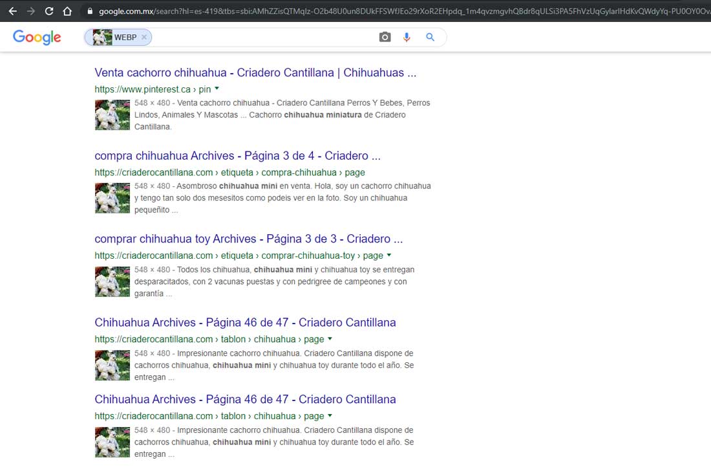Expand the pinterest.ca result dropdown arrow
The width and height of the screenshot is (711, 469).
click(217, 89)
